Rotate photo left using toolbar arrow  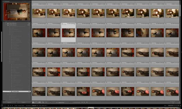[x=82, y=102]
